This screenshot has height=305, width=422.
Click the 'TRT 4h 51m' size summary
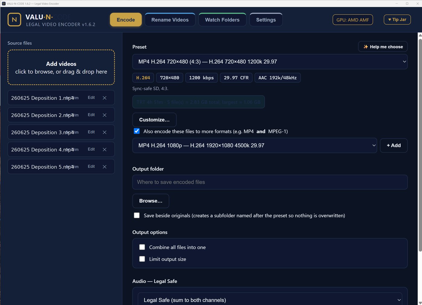199,102
